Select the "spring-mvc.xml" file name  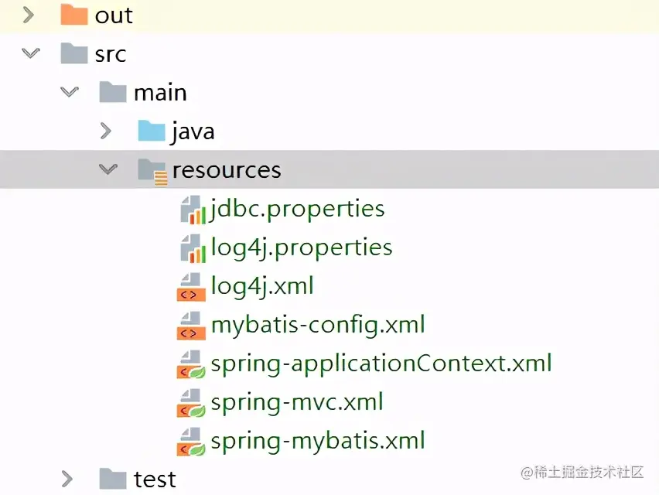pos(297,402)
